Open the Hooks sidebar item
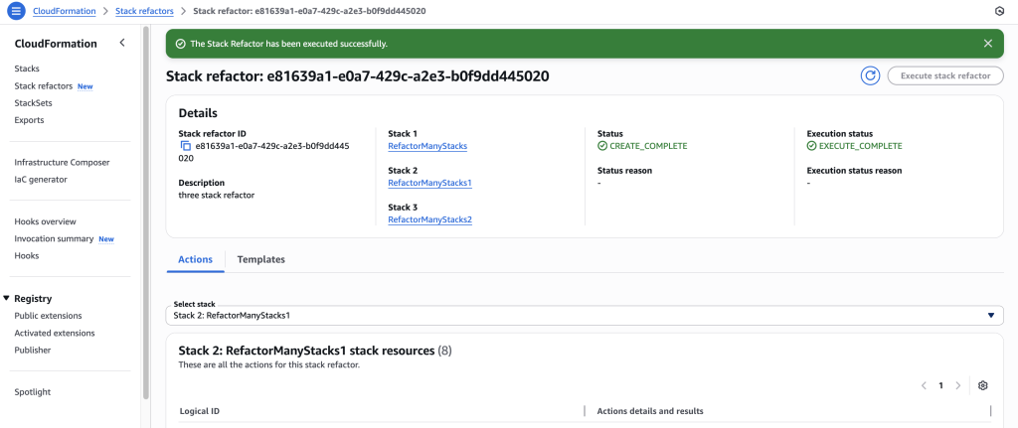This screenshot has height=428, width=1018. click(x=27, y=255)
